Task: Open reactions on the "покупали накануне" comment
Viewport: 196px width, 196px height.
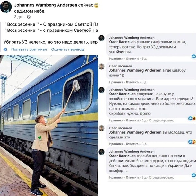Action: click(x=194, y=119)
